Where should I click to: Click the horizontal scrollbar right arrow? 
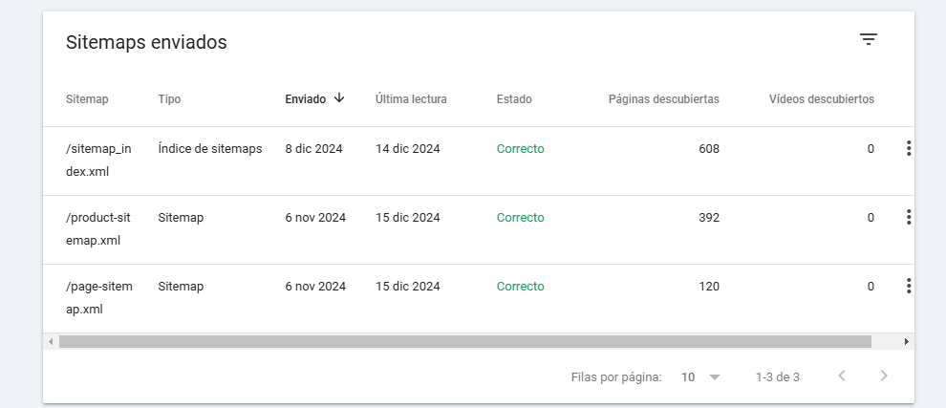point(906,341)
